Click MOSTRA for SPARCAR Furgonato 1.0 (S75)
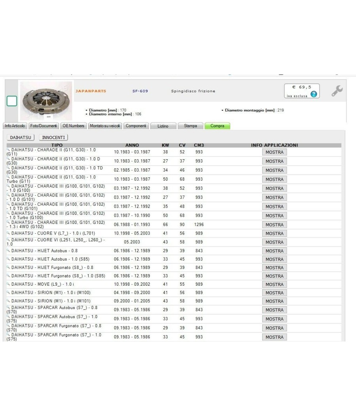 pyautogui.click(x=275, y=337)
